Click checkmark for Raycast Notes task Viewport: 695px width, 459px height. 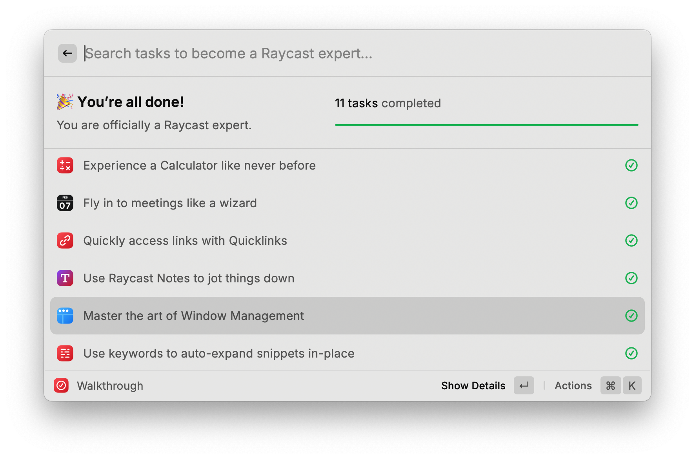tap(631, 278)
